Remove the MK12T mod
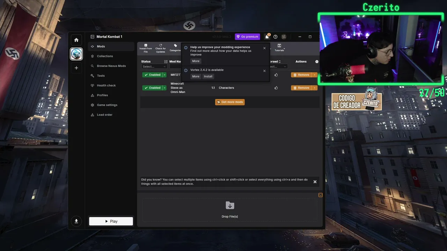This screenshot has width=447, height=251. 301,75
